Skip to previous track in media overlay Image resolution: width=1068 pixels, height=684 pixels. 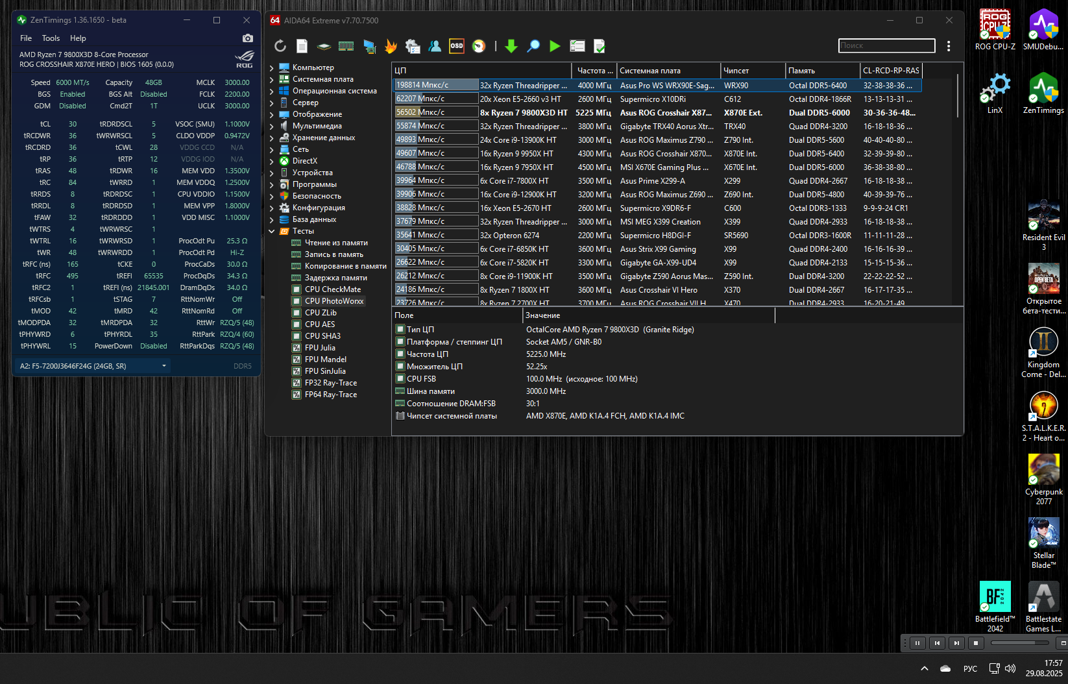coord(937,643)
